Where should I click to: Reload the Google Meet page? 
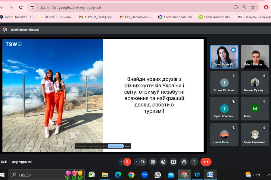[21, 7]
